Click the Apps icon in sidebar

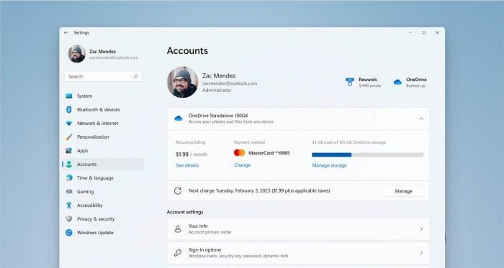[69, 150]
